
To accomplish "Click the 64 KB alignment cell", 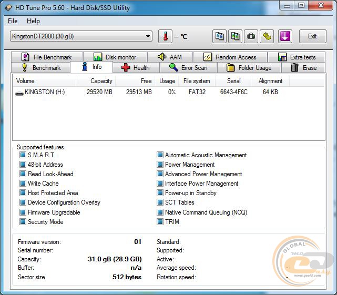I will coord(270,92).
